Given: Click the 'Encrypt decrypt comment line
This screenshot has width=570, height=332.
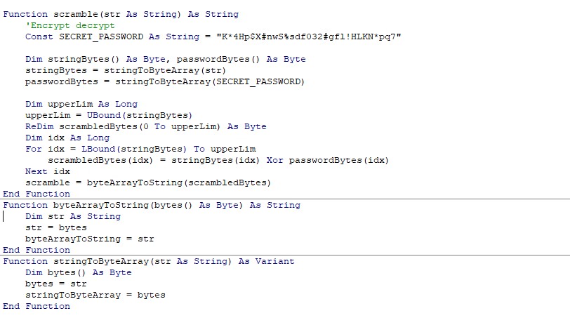Looking at the screenshot, I should tap(69, 25).
